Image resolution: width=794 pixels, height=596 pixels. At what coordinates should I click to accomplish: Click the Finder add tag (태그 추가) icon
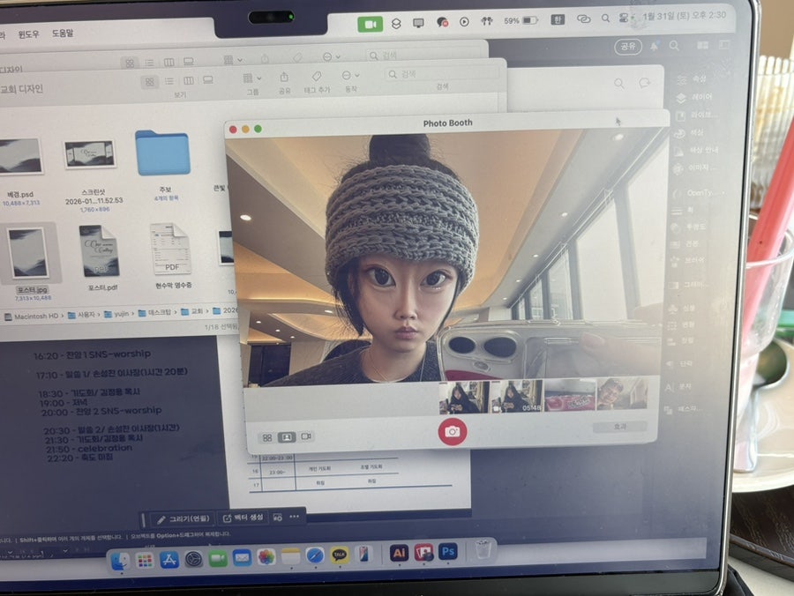317,77
